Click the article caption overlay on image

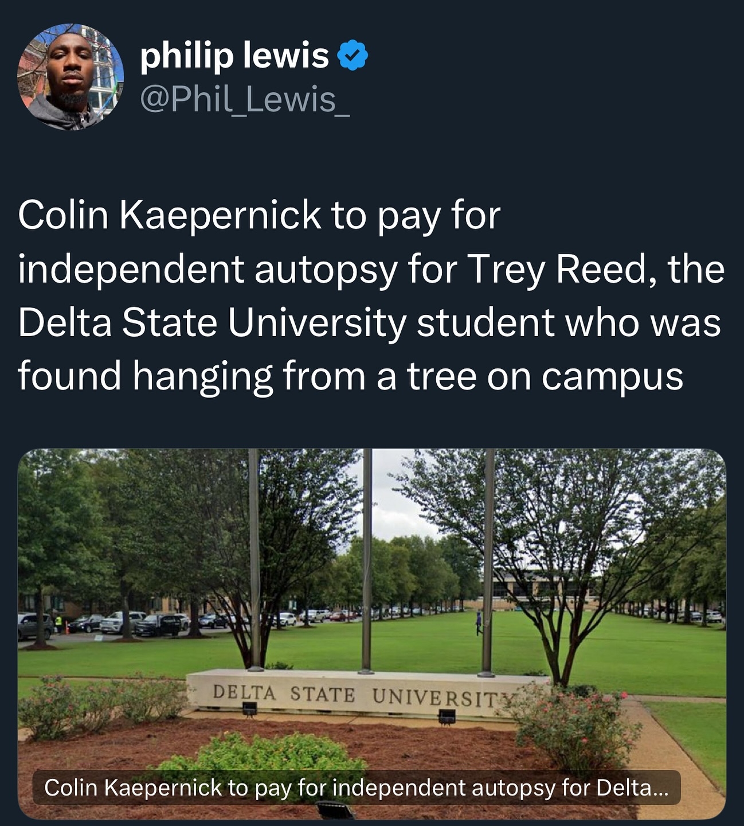coord(357,788)
